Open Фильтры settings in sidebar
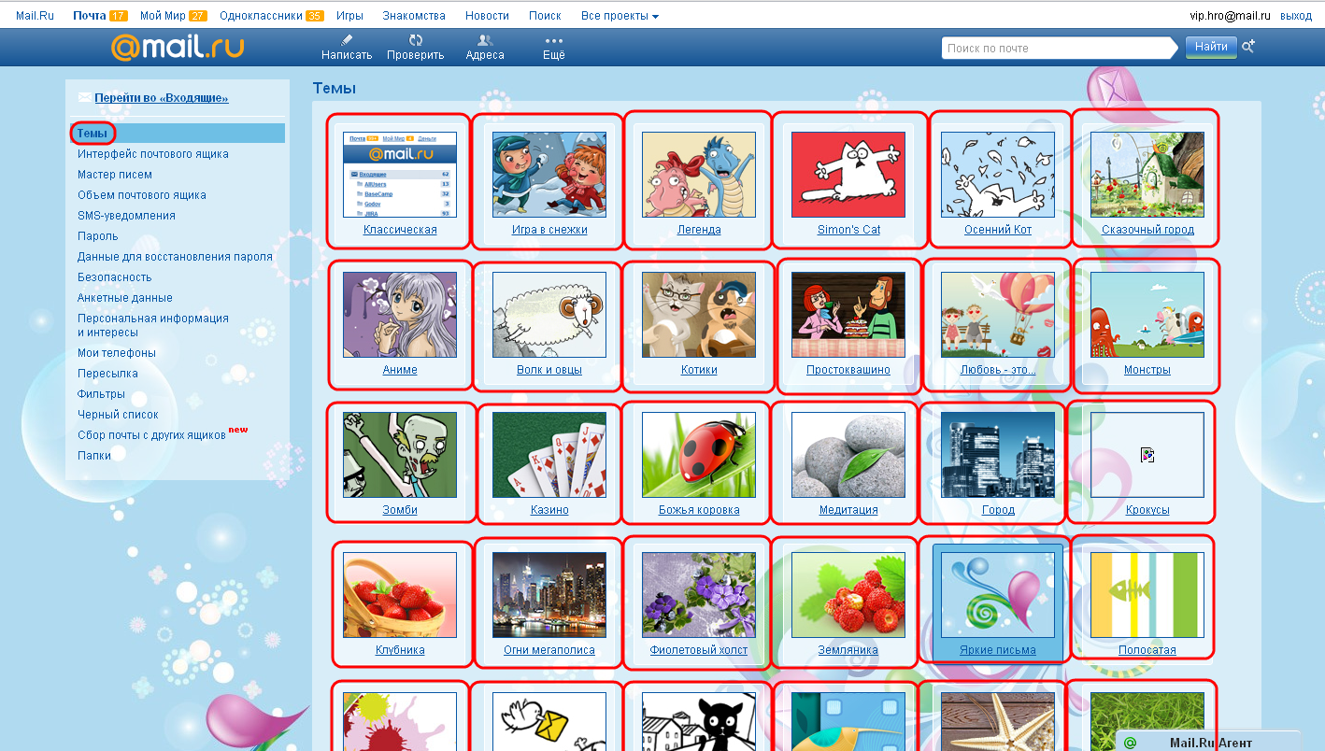 (x=101, y=394)
